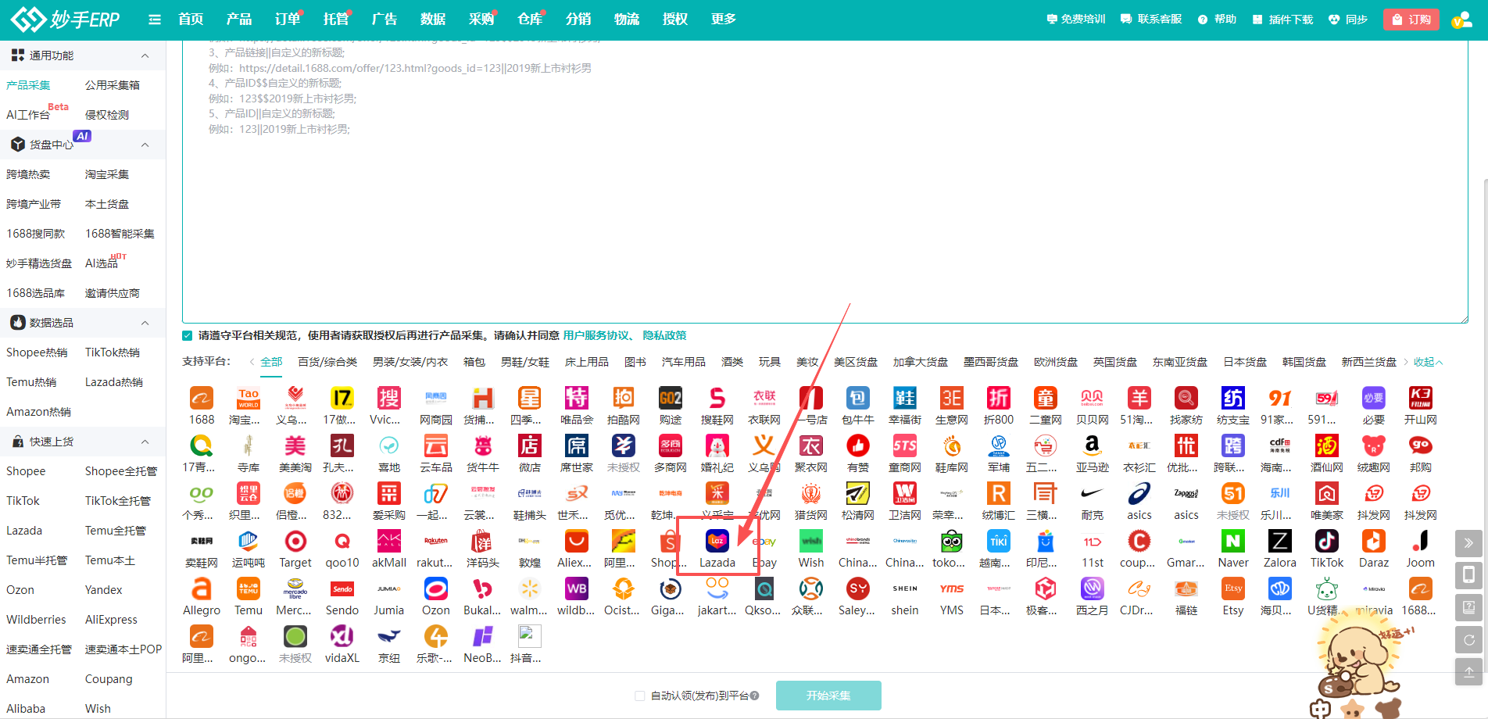Open the 仓库 top menu
The height and width of the screenshot is (719, 1488).
[x=530, y=20]
